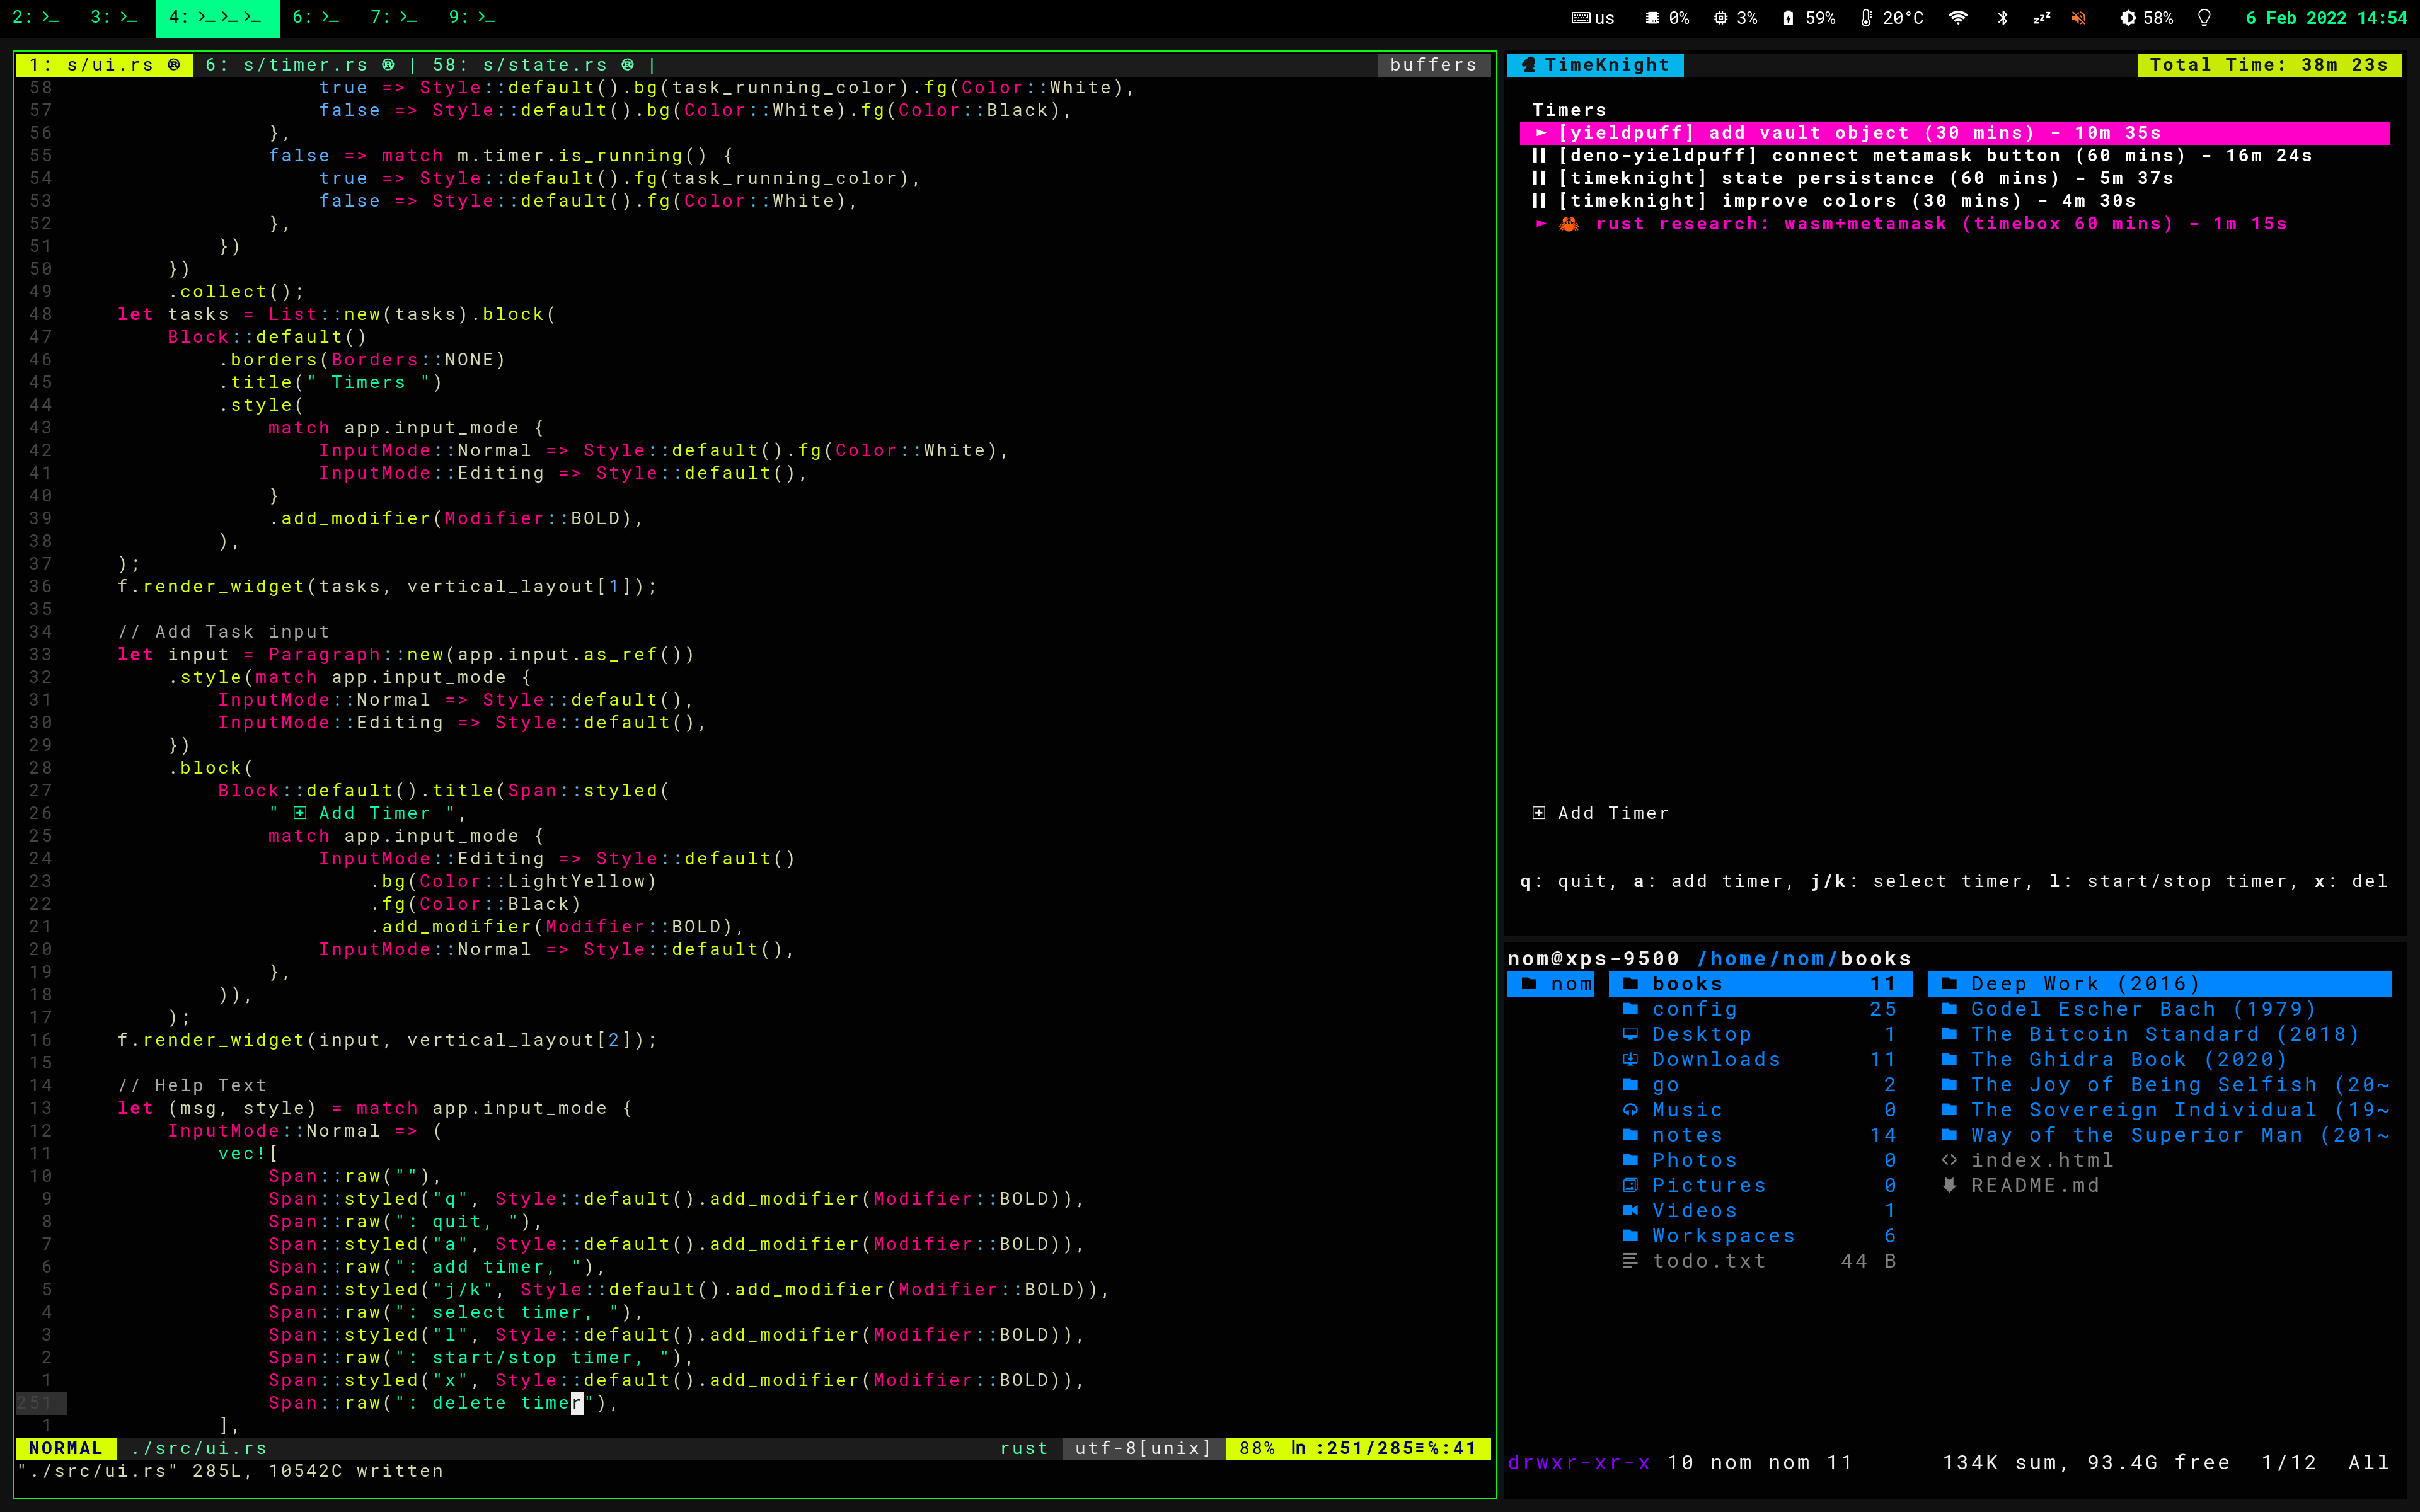The height and width of the screenshot is (1512, 2420).
Task: Toggle the muted volume speaker icon
Action: (x=2079, y=17)
